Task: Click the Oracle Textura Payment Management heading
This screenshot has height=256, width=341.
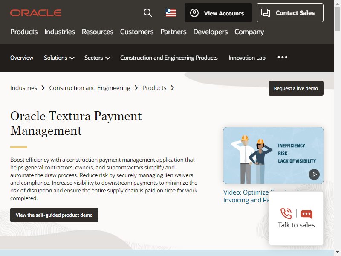Action: (76, 123)
